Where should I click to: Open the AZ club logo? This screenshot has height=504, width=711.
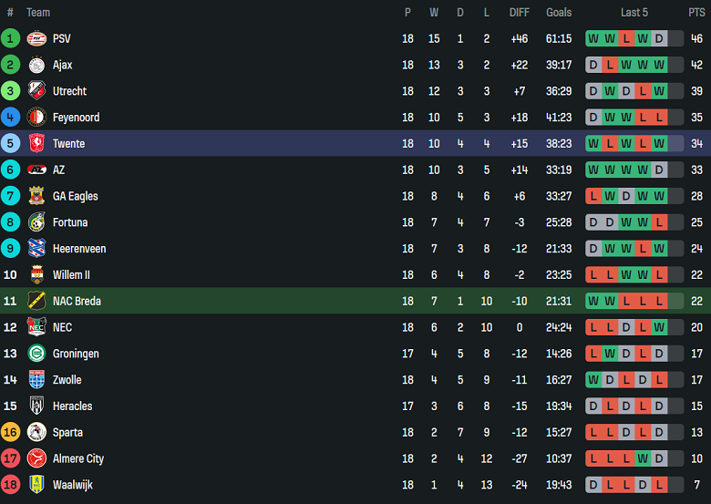pyautogui.click(x=36, y=170)
